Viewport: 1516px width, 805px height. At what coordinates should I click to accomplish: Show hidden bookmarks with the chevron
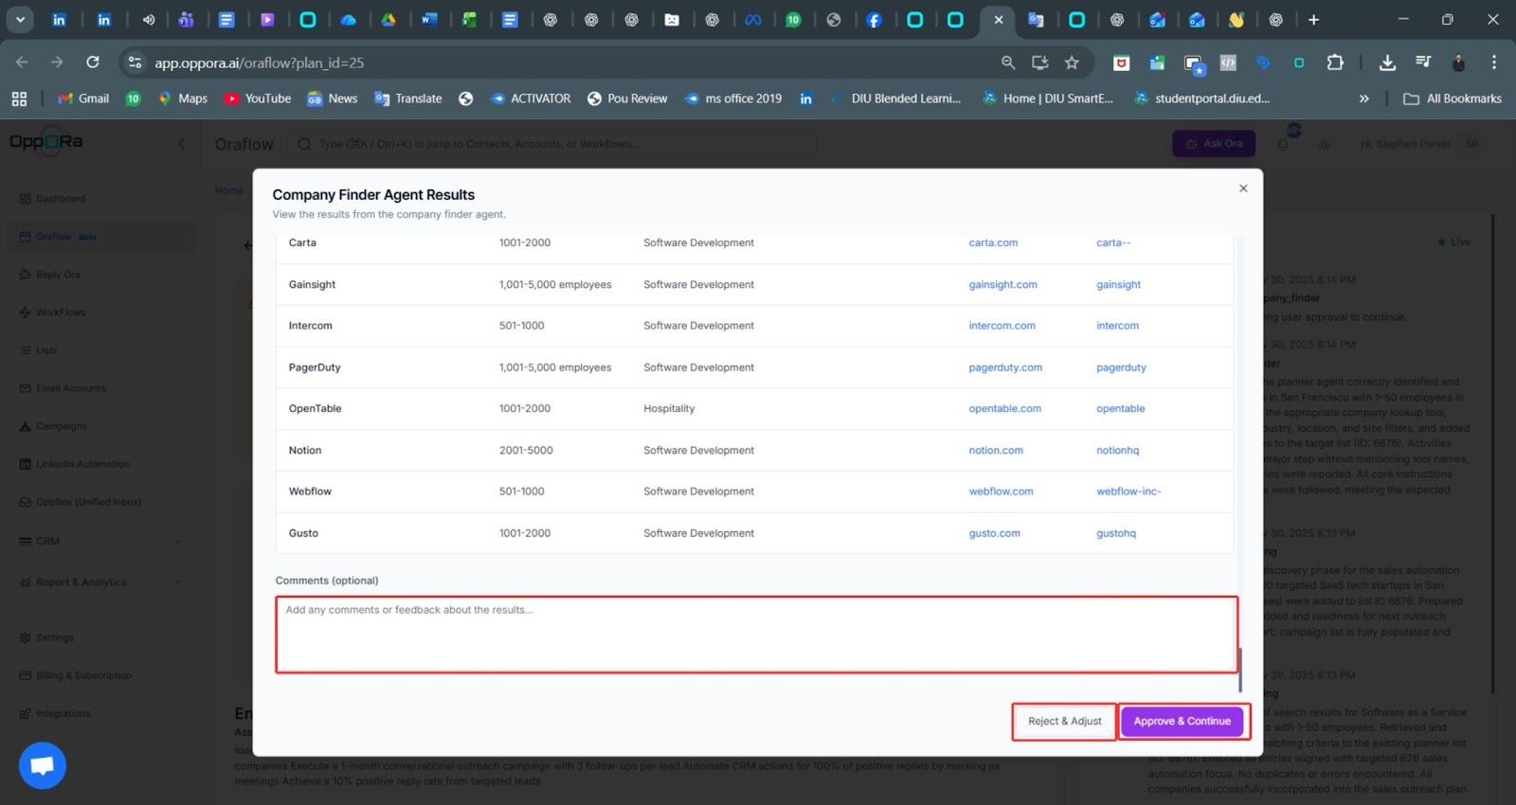pos(1363,98)
